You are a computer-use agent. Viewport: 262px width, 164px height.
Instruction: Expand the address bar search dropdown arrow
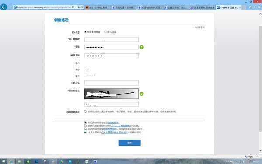click(x=76, y=7)
